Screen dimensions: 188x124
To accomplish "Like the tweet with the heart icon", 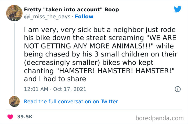I will point(10,117).
